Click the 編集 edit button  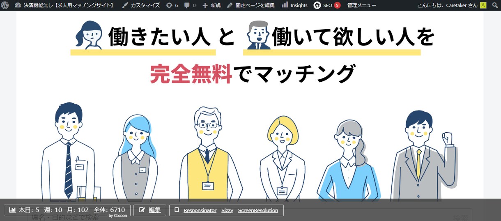tap(150, 210)
